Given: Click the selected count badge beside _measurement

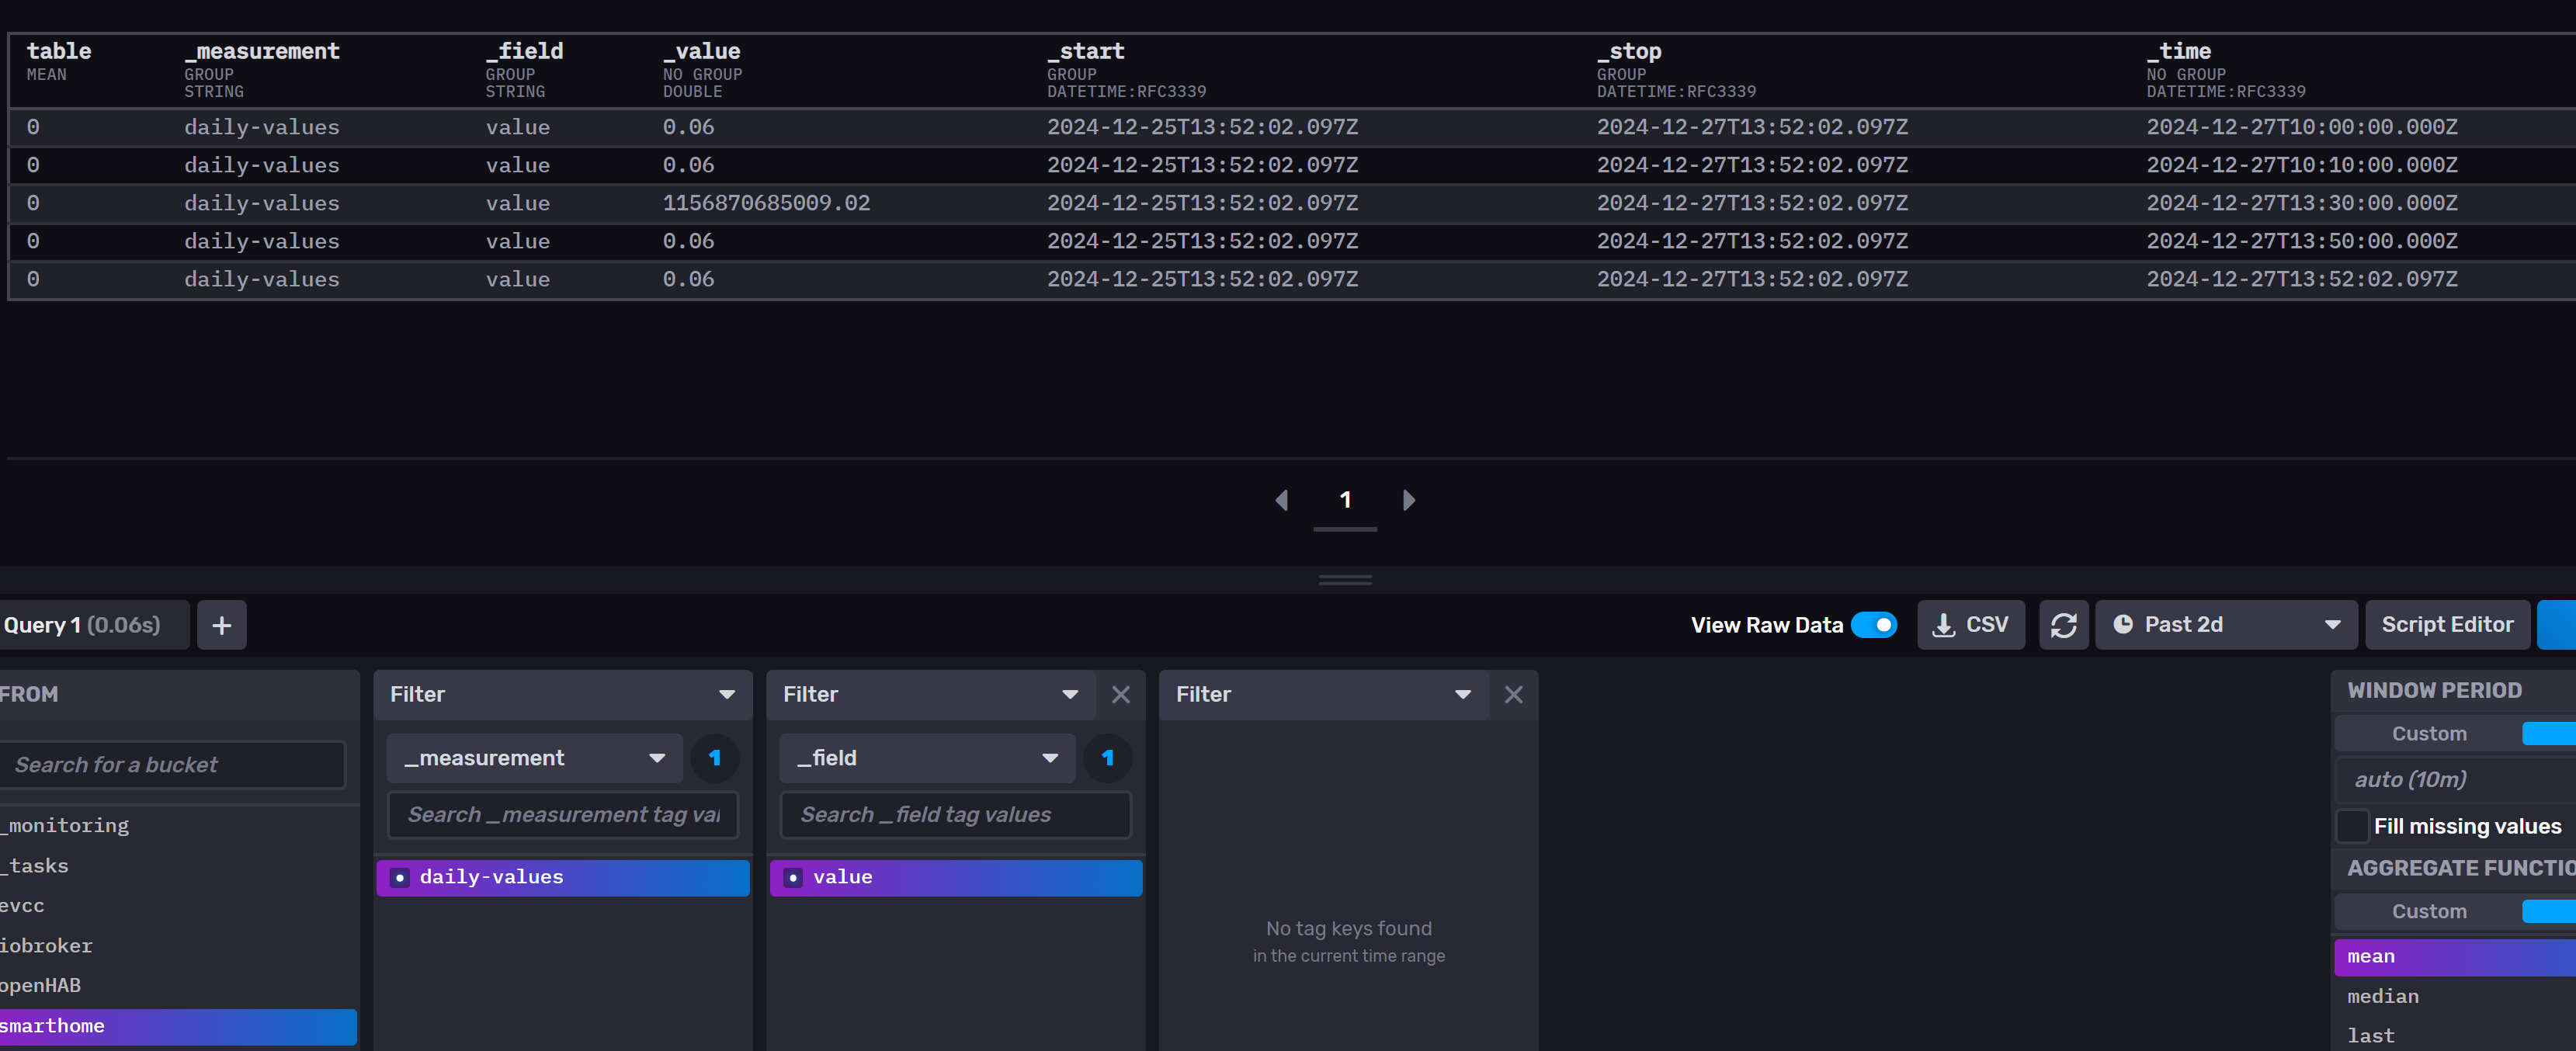Looking at the screenshot, I should [x=714, y=758].
